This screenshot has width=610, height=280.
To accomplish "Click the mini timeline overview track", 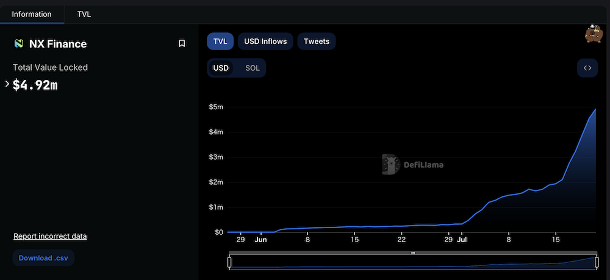I will tap(413, 262).
